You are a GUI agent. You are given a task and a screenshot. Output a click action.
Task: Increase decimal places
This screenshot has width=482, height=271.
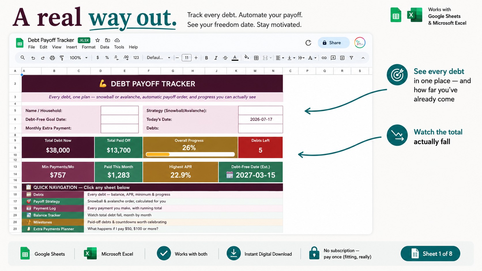point(126,58)
